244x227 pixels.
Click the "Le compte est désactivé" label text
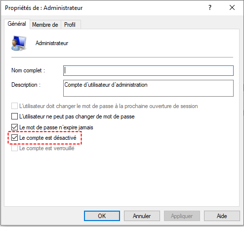point(48,138)
